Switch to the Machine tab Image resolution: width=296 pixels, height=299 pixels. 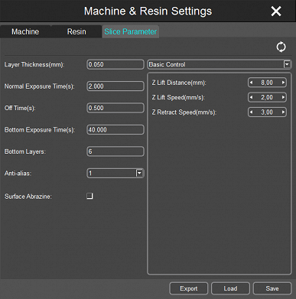point(25,31)
